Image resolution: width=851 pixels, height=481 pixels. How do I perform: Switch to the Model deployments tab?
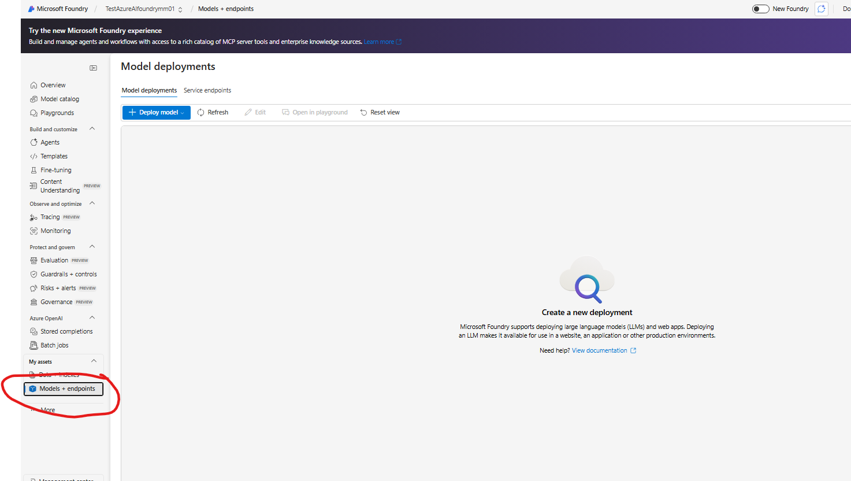(149, 90)
